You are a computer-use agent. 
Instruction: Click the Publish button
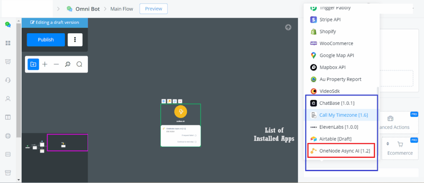tap(46, 40)
